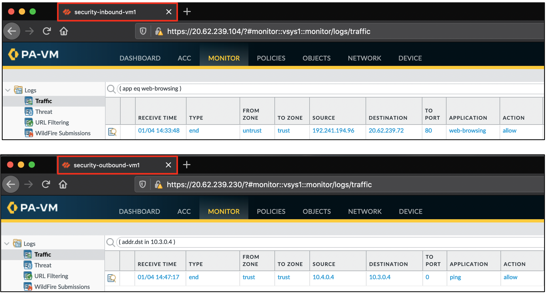The width and height of the screenshot is (547, 295).
Task: Close the security-inbound-vm1 browser tab
Action: (x=169, y=12)
